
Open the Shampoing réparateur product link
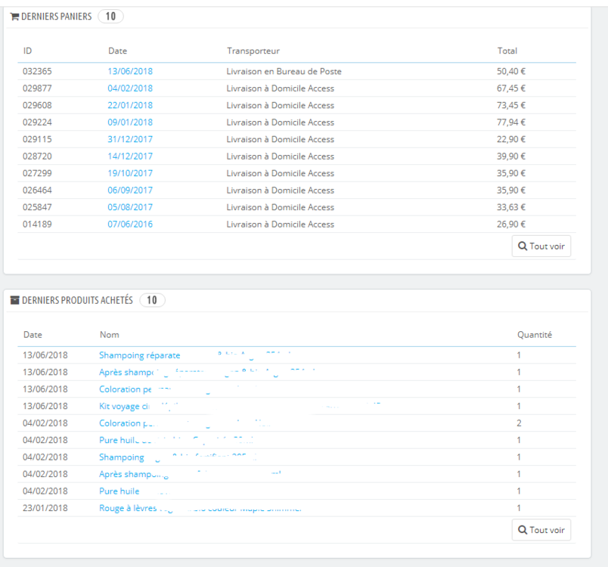pos(140,355)
